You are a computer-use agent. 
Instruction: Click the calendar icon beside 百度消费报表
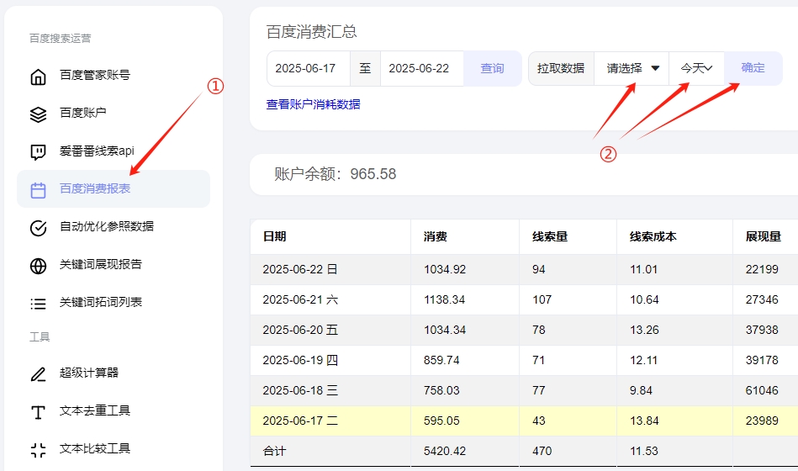point(38,190)
